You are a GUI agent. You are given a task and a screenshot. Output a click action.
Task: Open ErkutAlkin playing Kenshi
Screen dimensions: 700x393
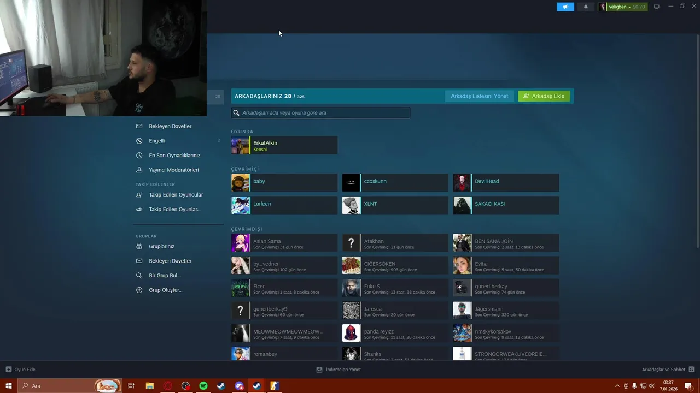click(284, 146)
